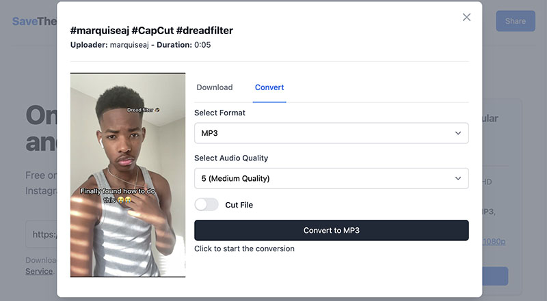547x301 pixels.
Task: Switch to the Download tab
Action: 215,87
